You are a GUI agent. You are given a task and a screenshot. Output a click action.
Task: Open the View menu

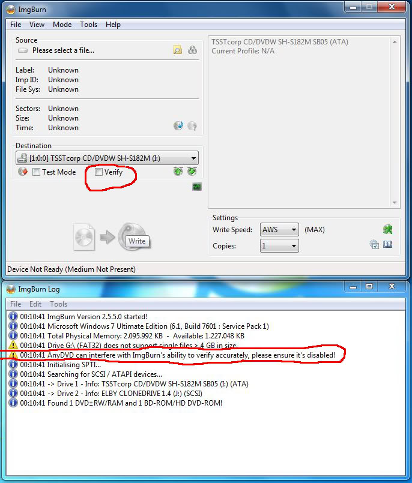[37, 25]
